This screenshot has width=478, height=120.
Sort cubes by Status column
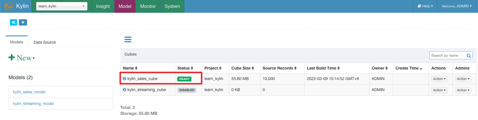pyautogui.click(x=185, y=68)
